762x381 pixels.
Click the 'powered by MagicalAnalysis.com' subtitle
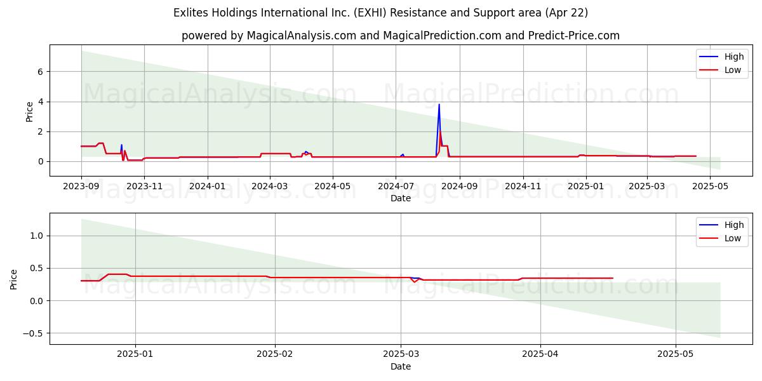tap(401, 36)
